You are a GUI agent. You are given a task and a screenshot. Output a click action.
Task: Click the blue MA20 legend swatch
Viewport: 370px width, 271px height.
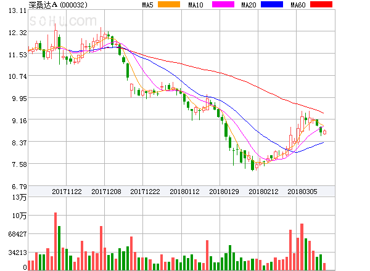point(271,5)
